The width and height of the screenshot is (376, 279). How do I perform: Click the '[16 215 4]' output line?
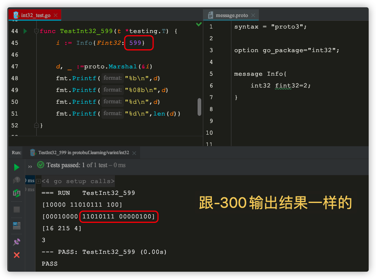[62, 228]
